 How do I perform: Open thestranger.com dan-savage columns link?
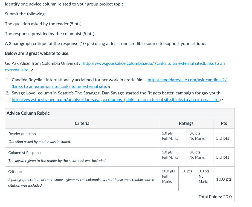pyautogui.click(x=67, y=100)
